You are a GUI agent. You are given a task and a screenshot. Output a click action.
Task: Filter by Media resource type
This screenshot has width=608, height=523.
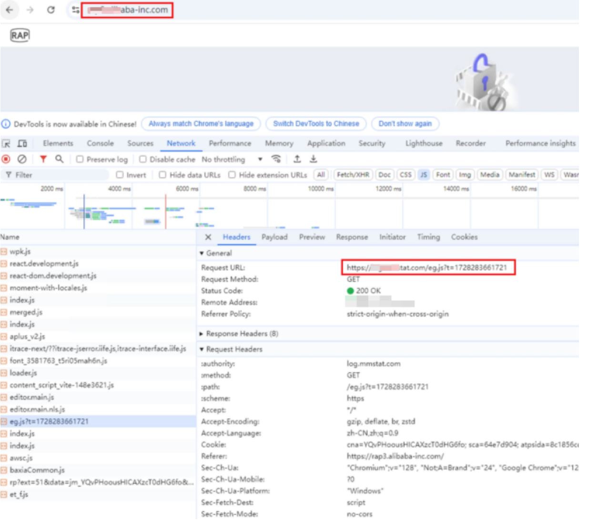490,175
